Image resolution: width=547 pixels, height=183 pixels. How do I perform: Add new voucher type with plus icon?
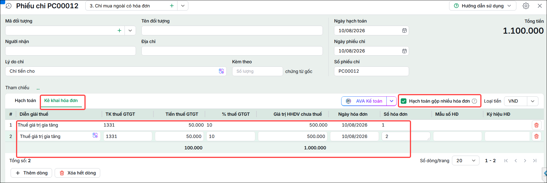click(x=172, y=6)
